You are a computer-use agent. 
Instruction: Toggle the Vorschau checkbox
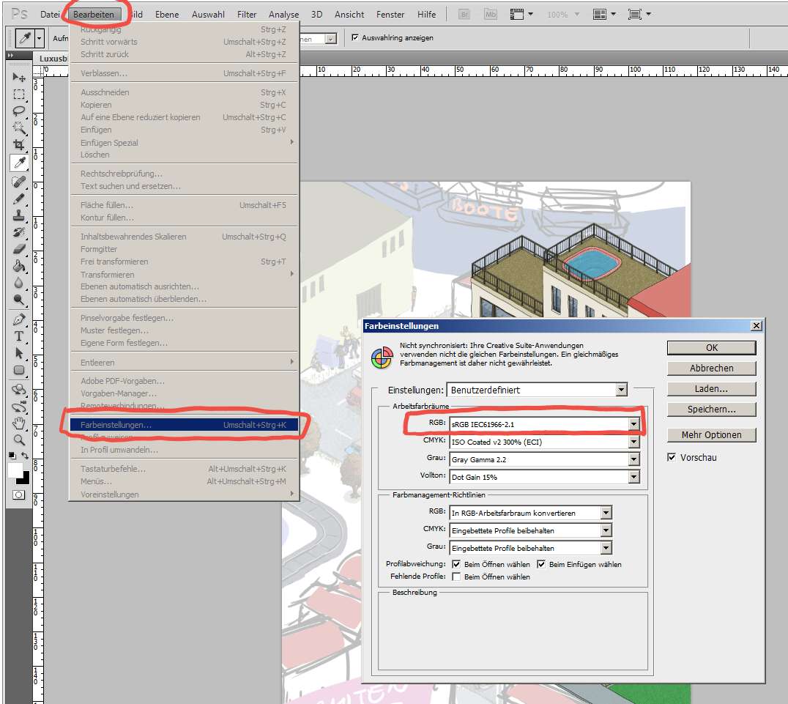point(672,457)
